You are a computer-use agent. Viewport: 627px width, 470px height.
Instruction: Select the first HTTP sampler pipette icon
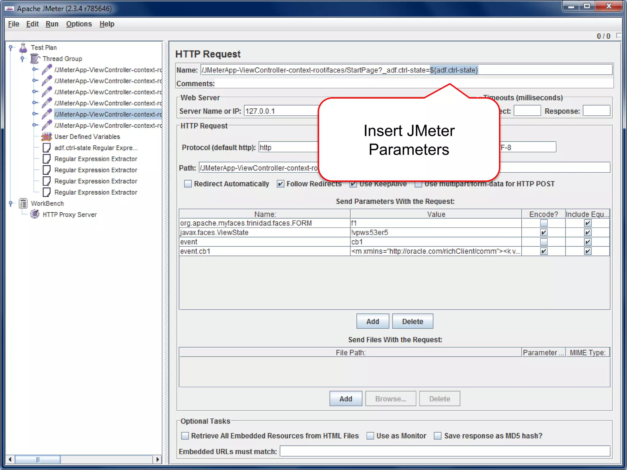(x=47, y=70)
